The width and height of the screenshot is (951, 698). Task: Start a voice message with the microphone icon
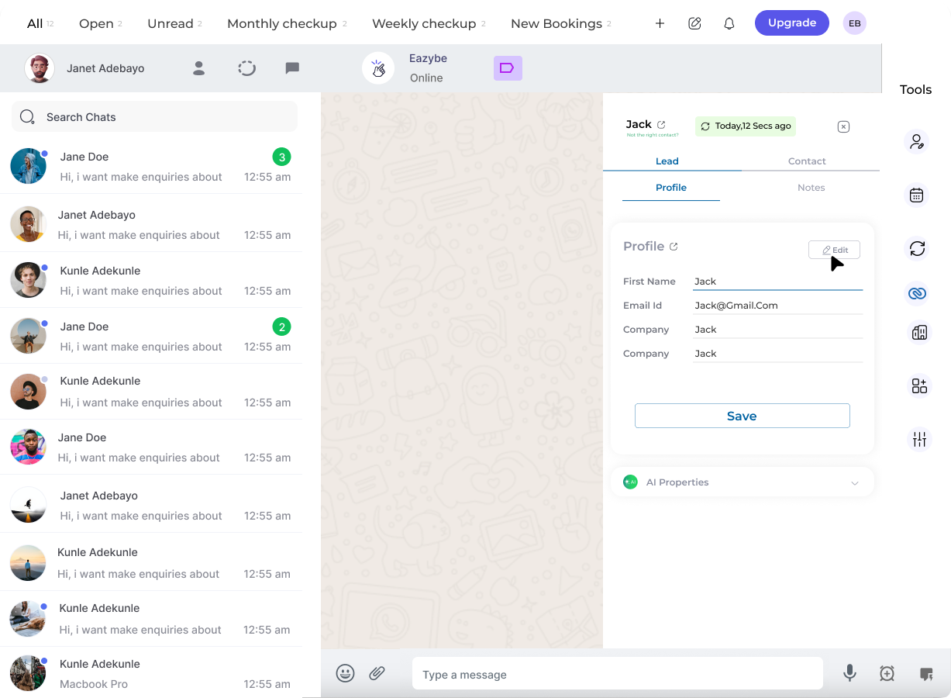click(x=849, y=673)
